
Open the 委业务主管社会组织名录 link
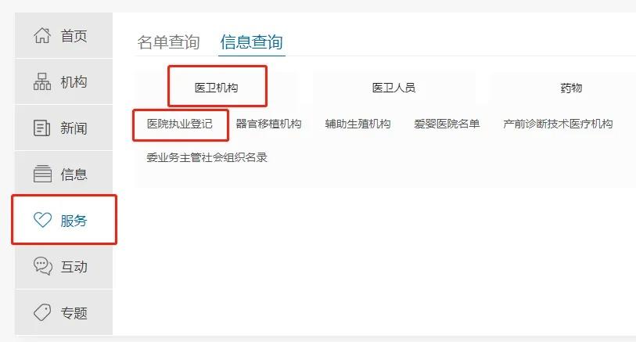(x=207, y=157)
